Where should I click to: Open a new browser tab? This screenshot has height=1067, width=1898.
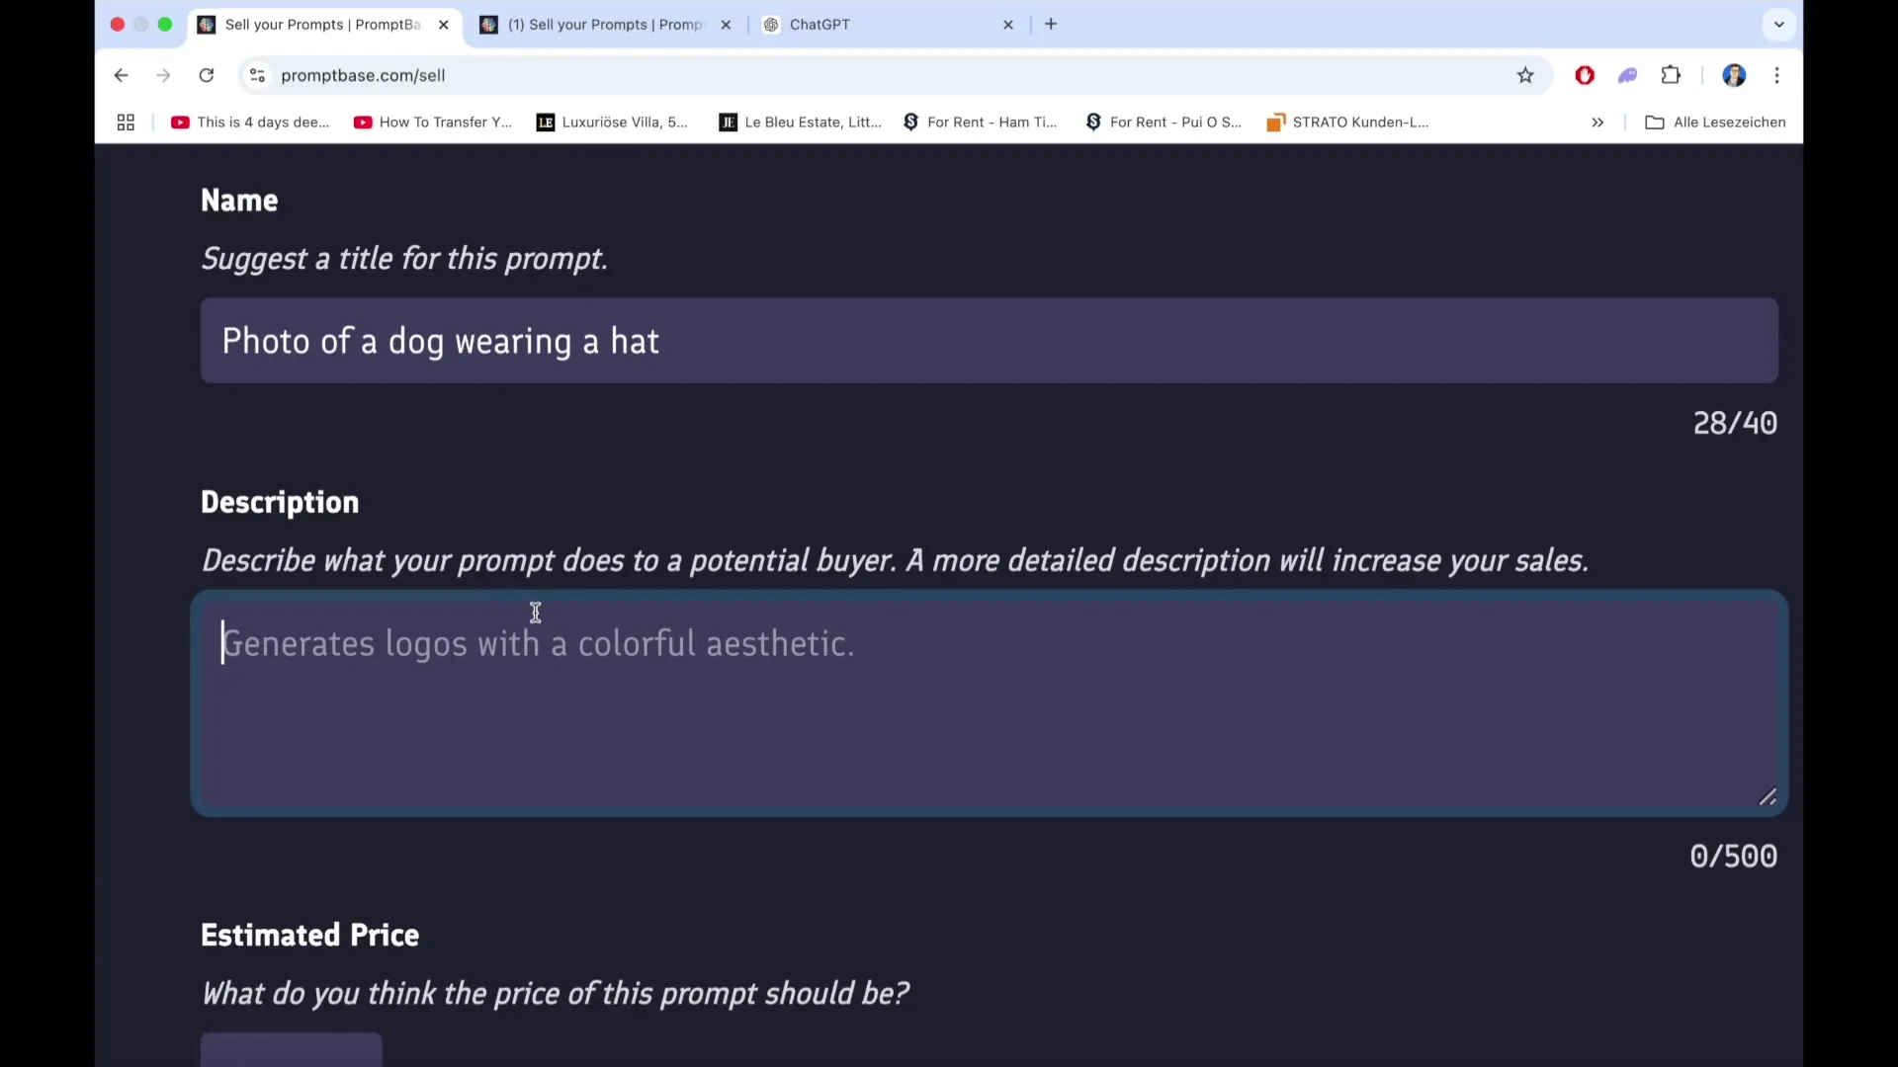coord(1051,25)
